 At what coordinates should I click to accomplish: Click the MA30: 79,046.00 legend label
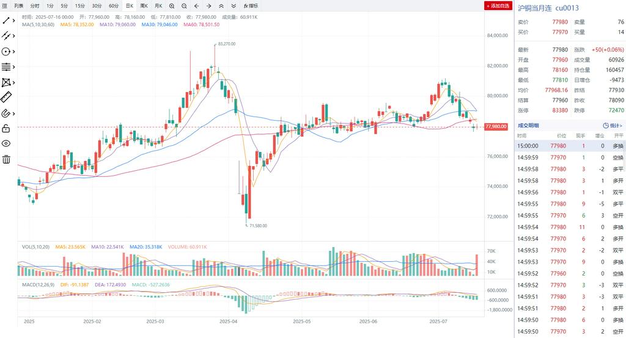coord(160,24)
